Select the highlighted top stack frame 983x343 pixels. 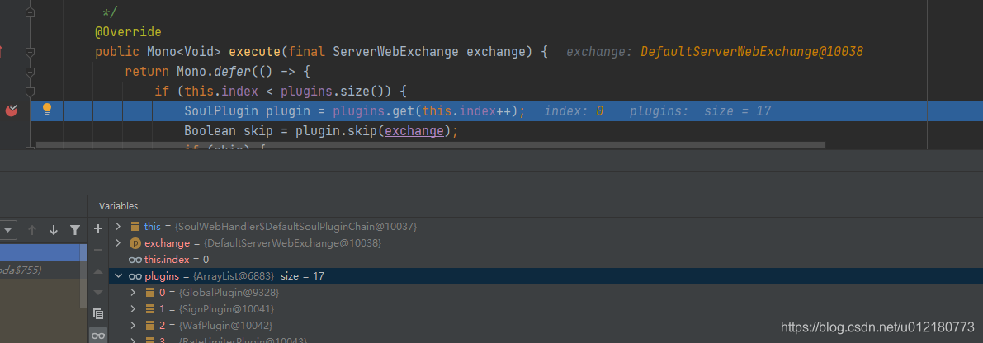click(43, 252)
